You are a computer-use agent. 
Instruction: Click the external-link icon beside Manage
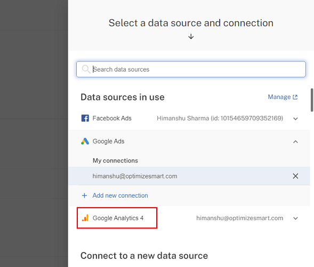295,97
